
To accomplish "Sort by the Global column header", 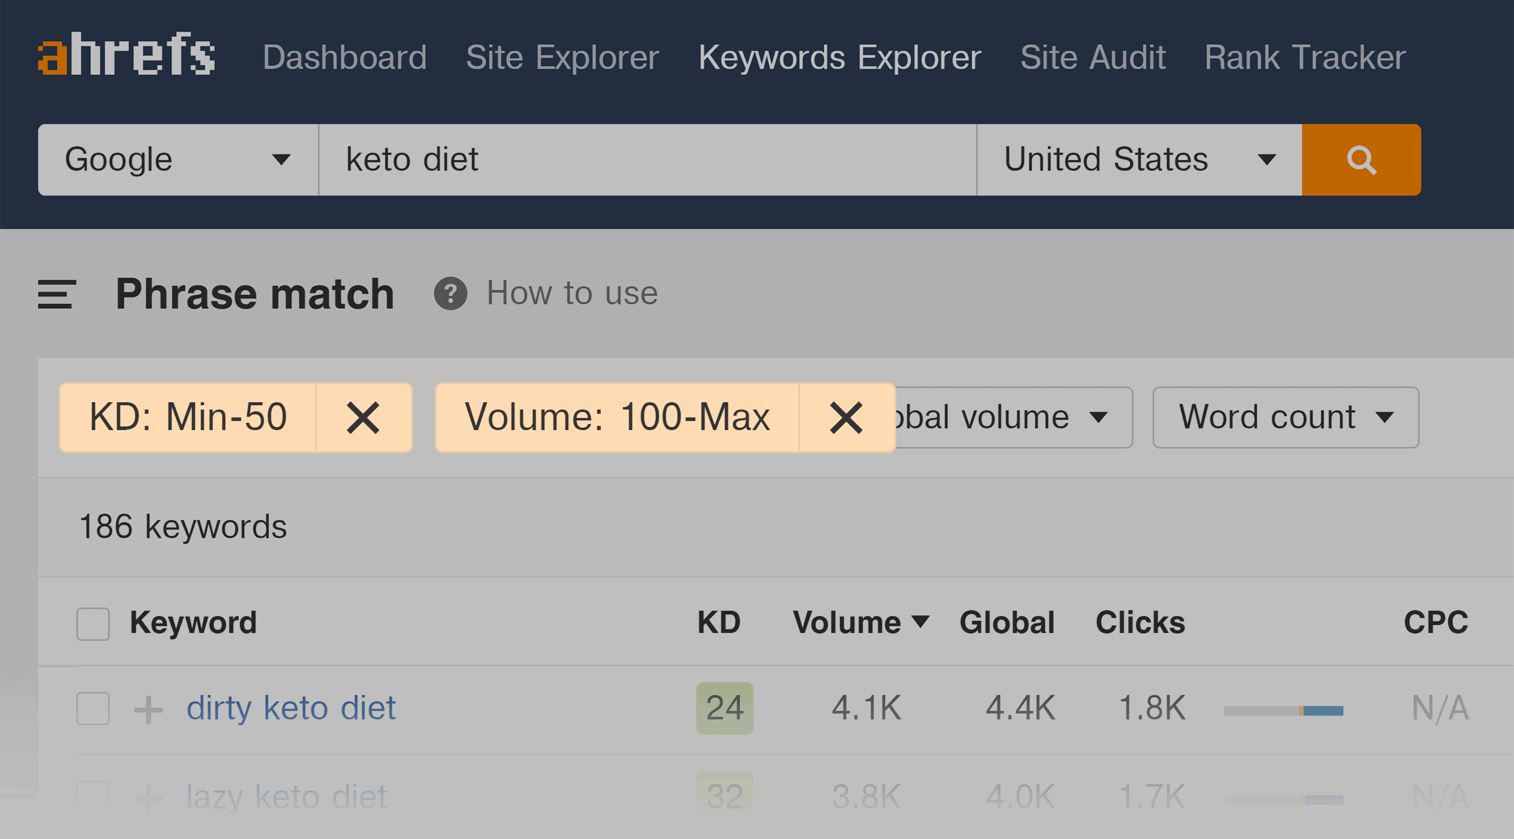I will (x=1007, y=623).
